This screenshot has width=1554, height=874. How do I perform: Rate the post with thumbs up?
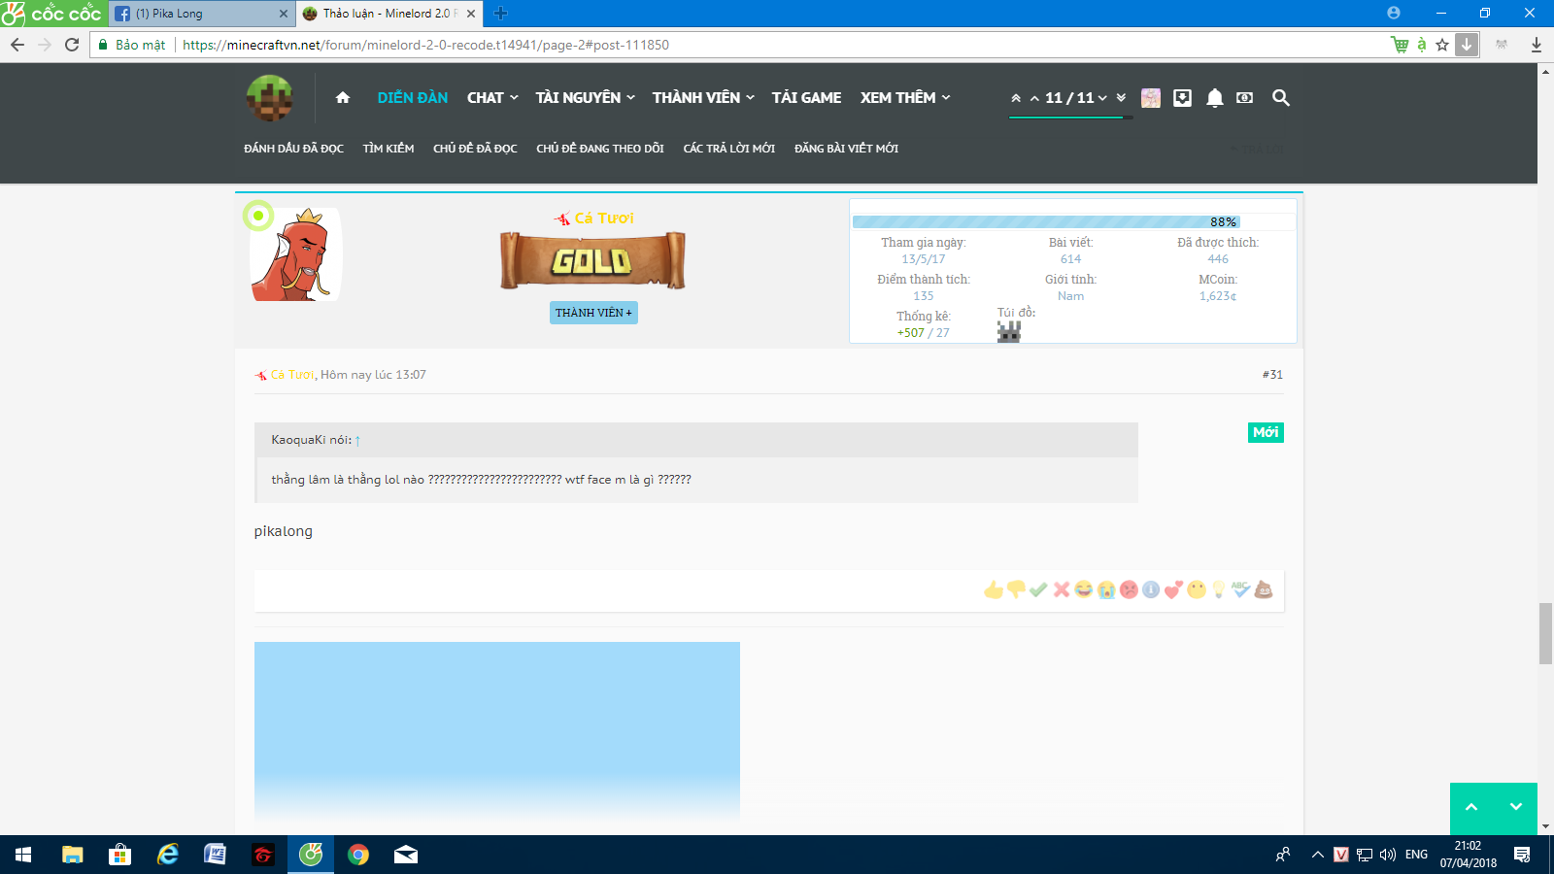click(993, 589)
